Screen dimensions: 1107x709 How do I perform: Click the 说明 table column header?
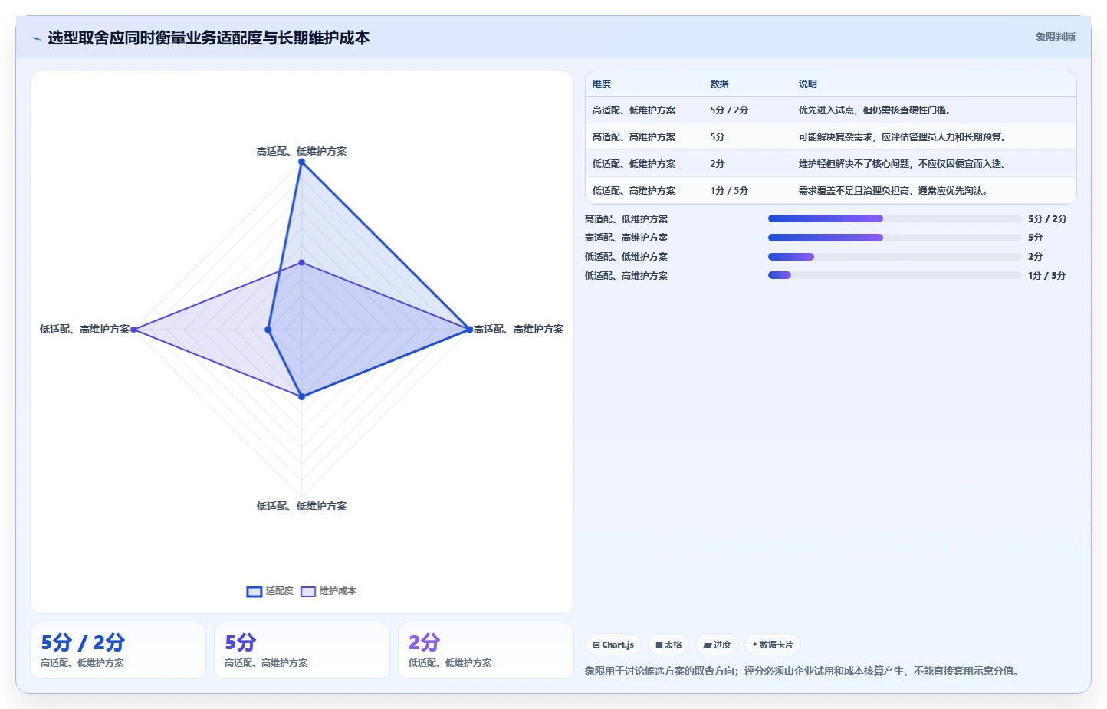click(808, 84)
